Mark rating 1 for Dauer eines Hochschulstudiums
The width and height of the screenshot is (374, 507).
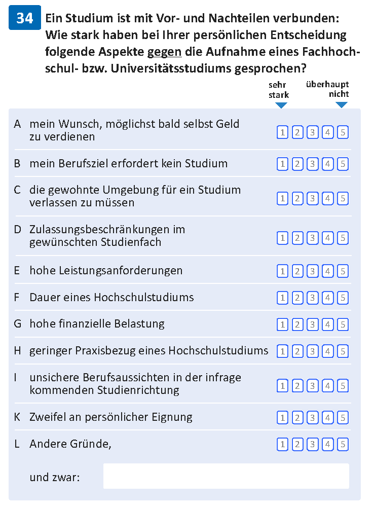click(282, 298)
